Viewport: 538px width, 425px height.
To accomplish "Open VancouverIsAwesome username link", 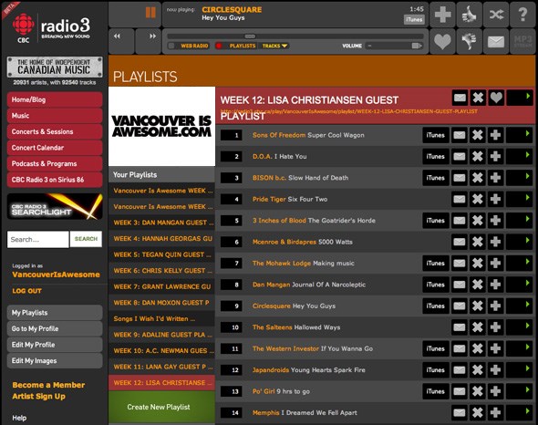I will [56, 275].
